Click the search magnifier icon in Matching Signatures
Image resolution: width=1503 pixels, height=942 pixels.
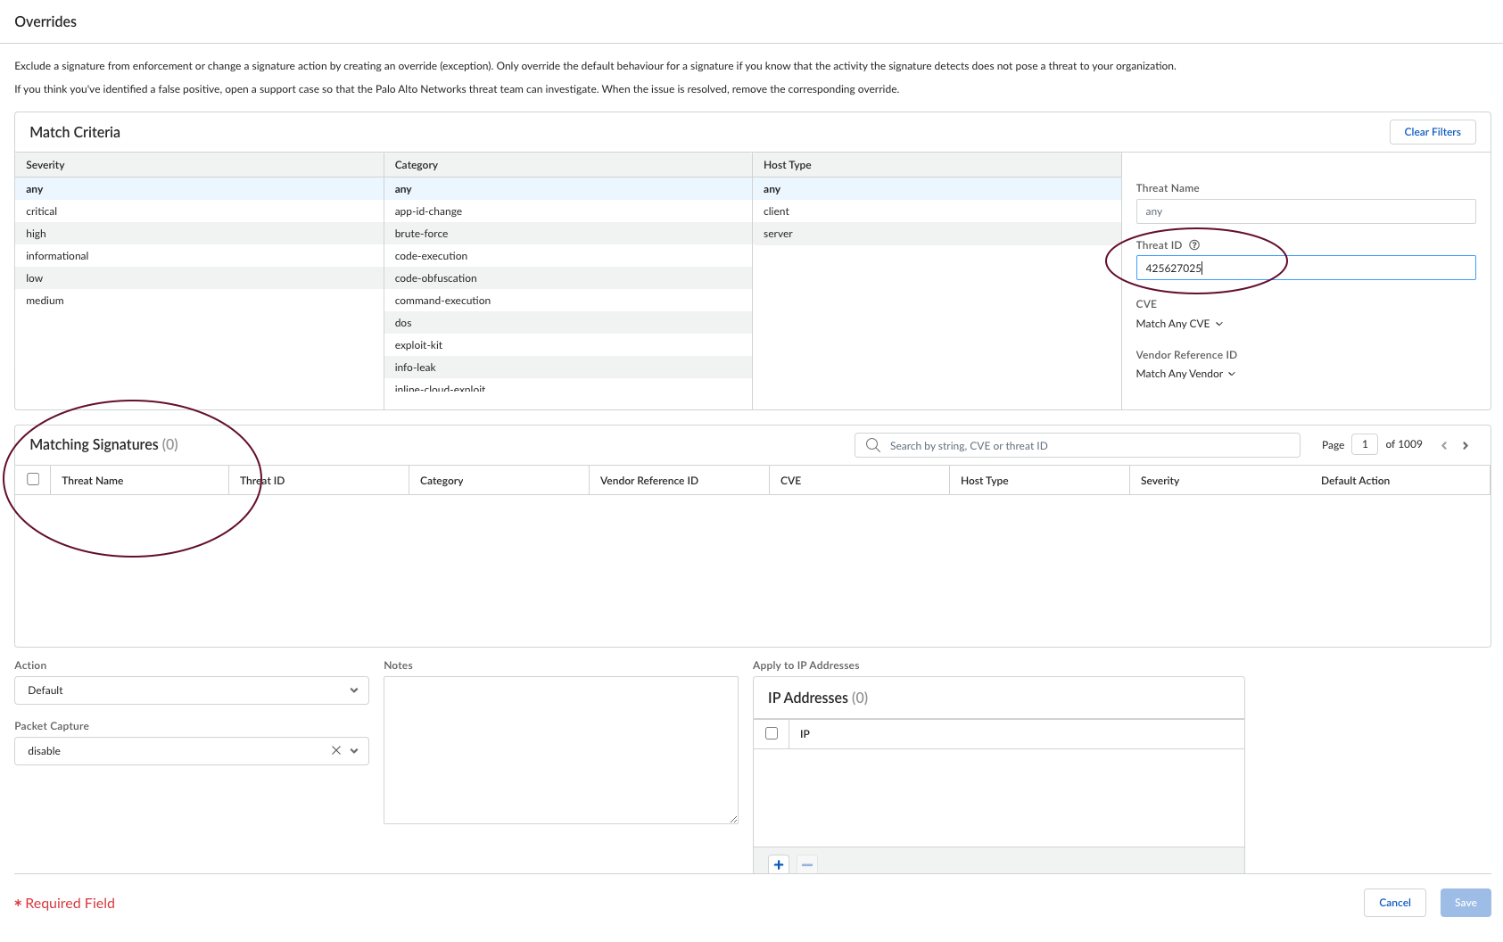coord(873,445)
